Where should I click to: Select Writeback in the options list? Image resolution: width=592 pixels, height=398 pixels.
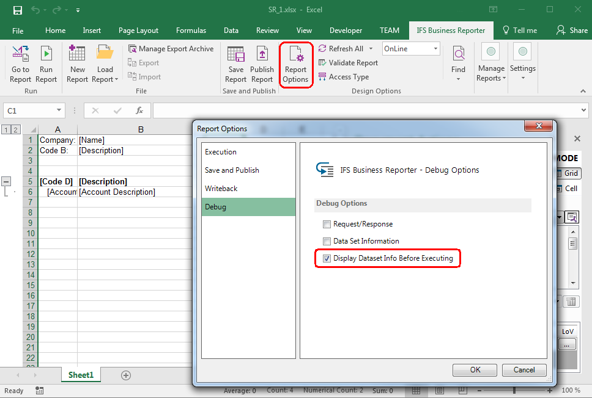pos(248,189)
